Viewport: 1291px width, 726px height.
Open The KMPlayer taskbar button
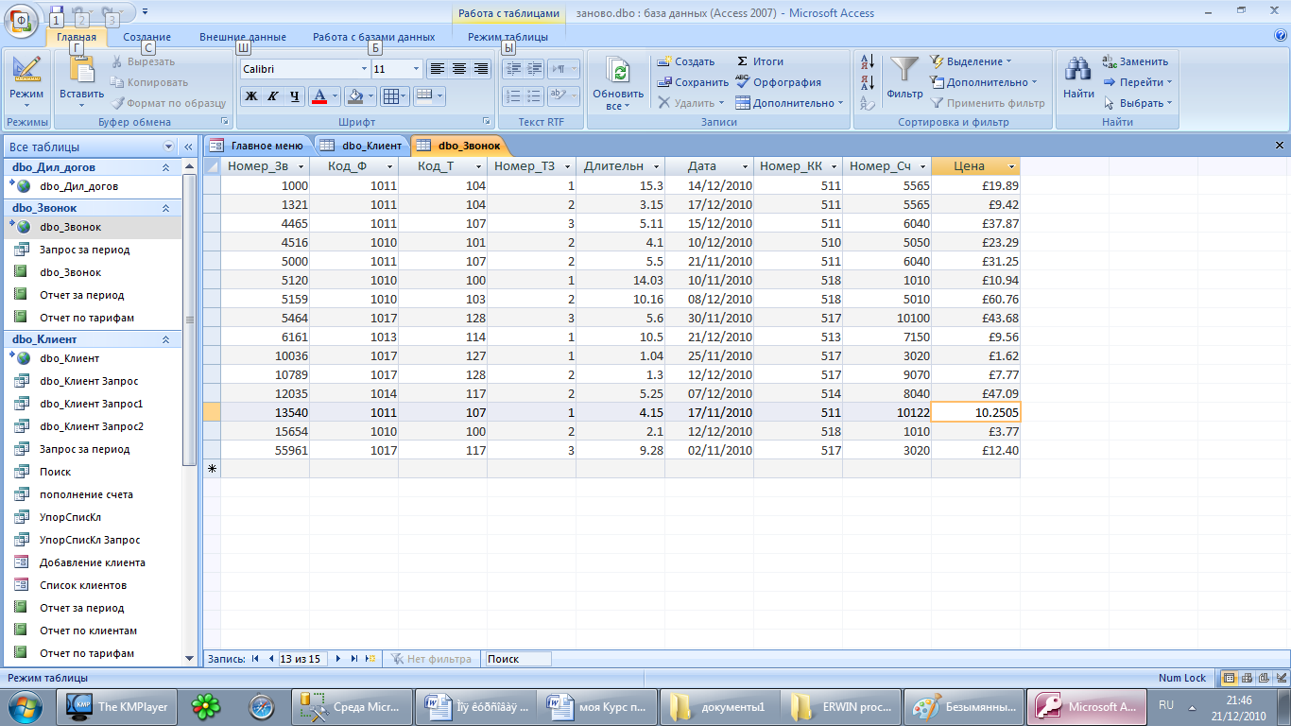(x=118, y=706)
